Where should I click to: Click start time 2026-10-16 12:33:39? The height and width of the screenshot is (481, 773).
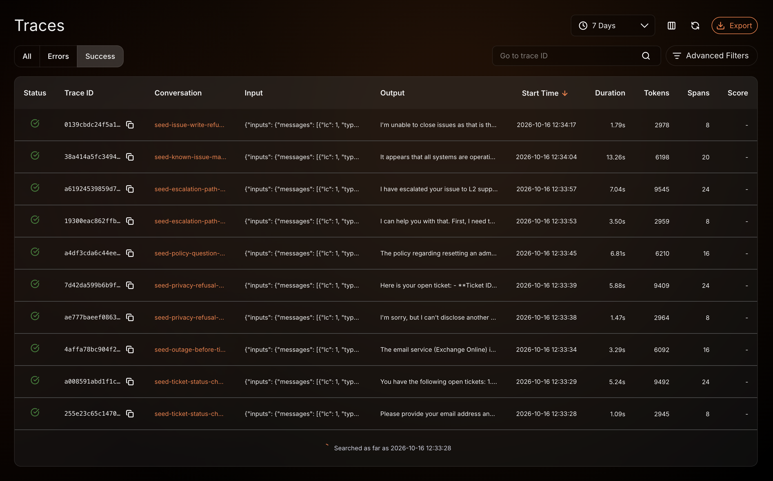point(546,285)
